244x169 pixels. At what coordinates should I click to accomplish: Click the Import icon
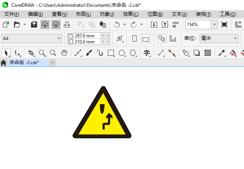coord(154,25)
